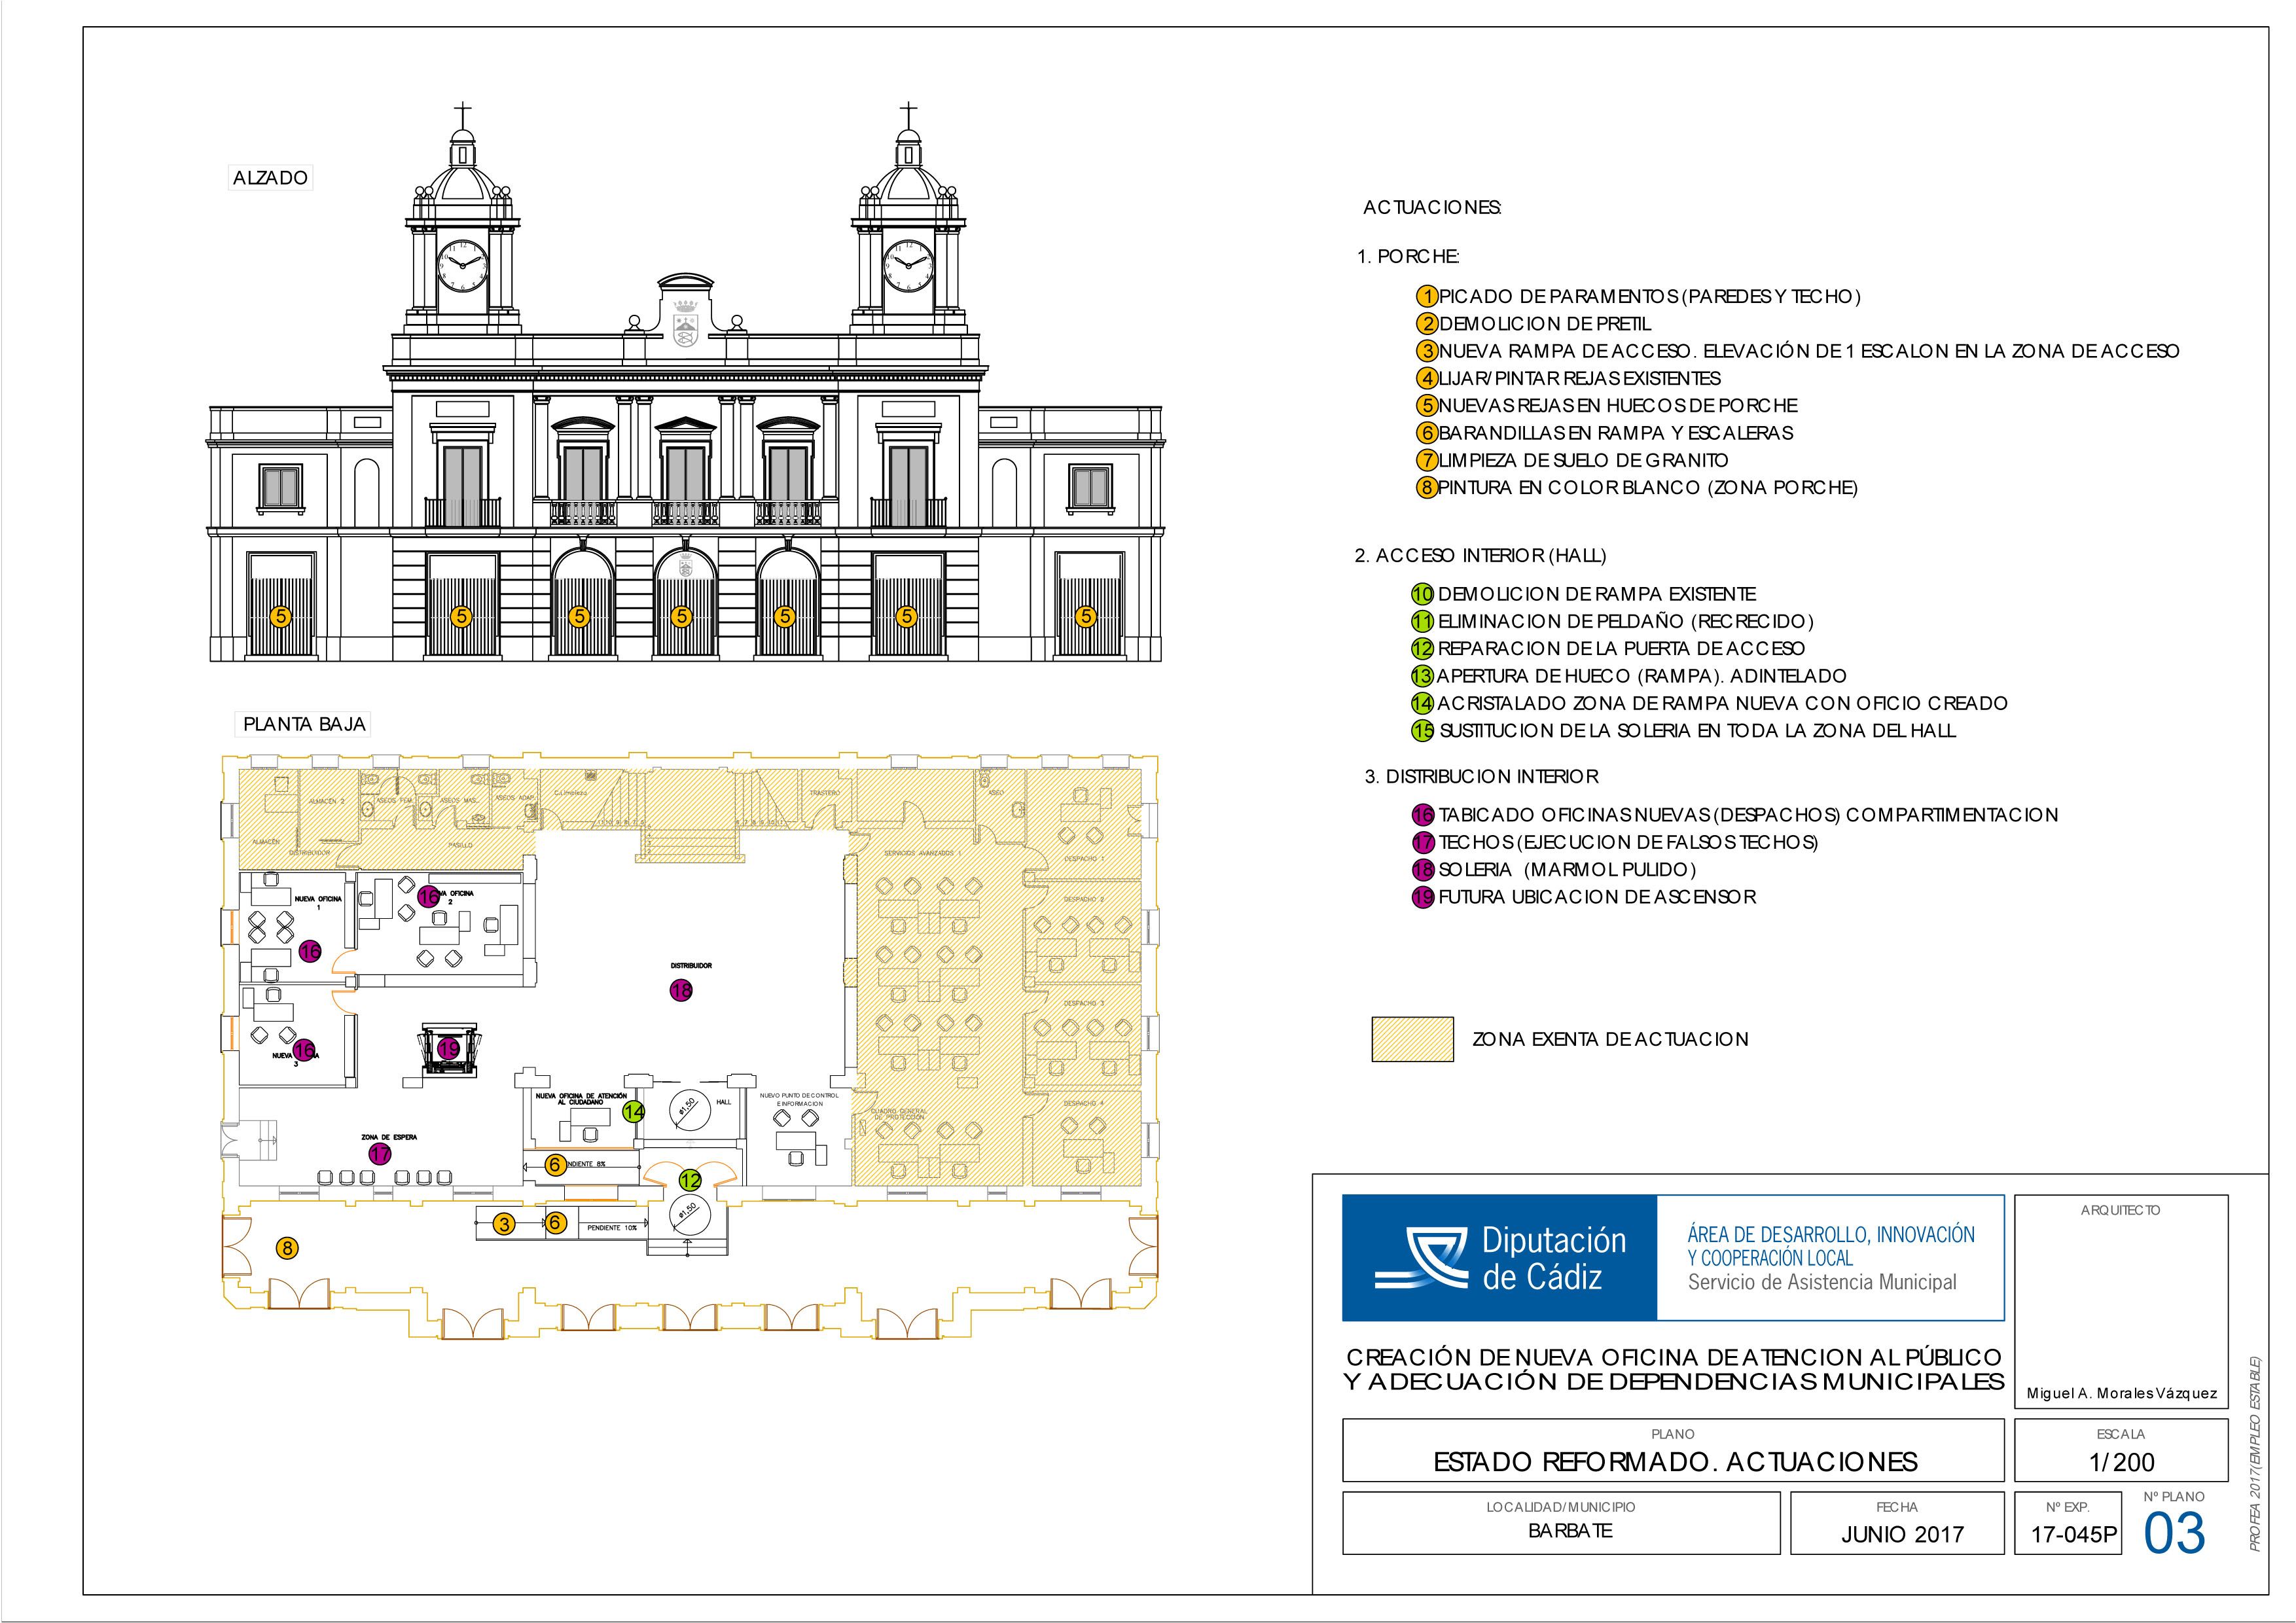Click the Estado Reformado. Actuaciones title
Viewport: 2296px width, 1623px height.
pos(1675,1461)
